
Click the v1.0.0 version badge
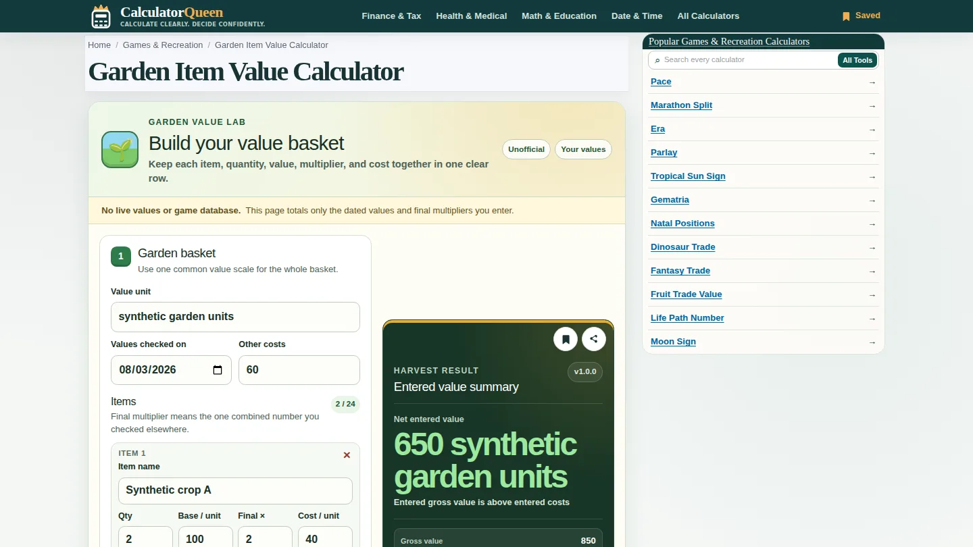point(585,372)
